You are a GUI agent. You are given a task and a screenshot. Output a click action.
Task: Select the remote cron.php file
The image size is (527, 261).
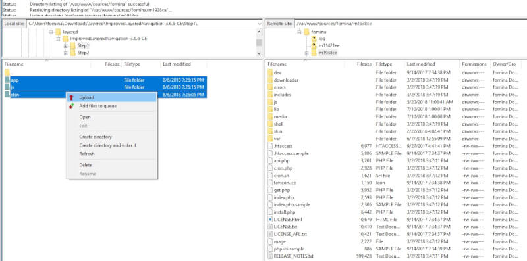283,168
